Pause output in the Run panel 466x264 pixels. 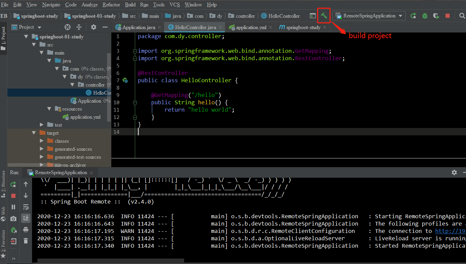pos(13,207)
